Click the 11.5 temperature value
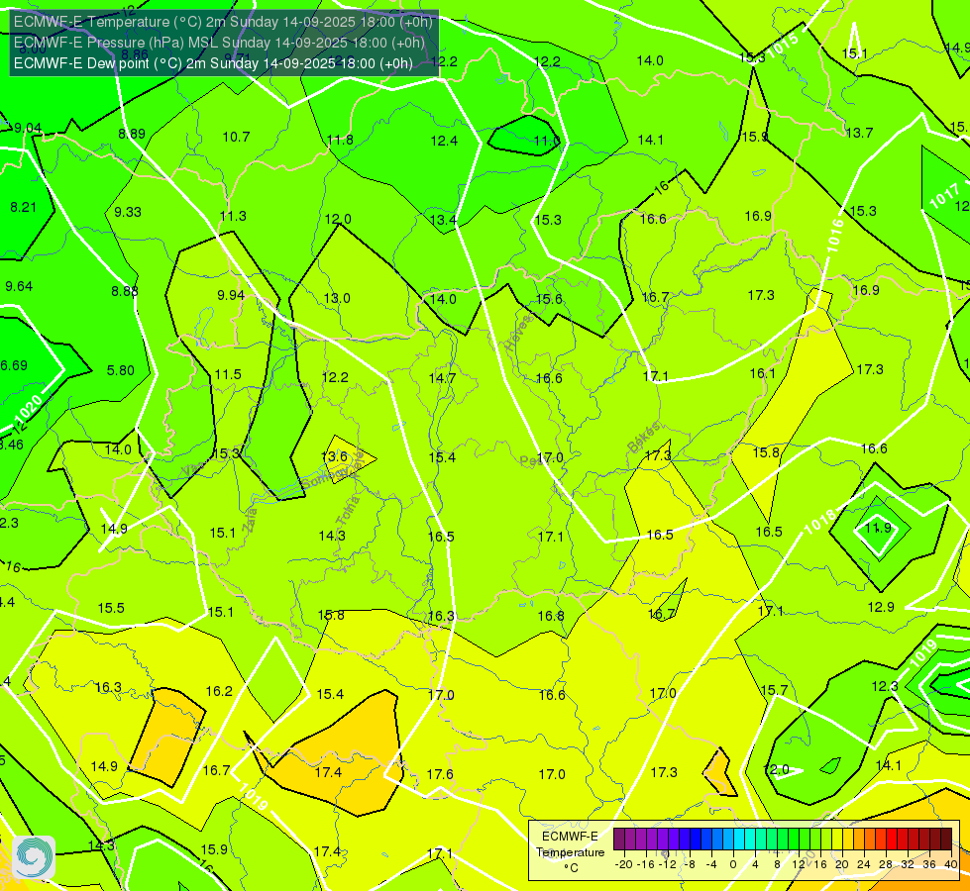Screen dimensions: 970x891 coord(228,374)
